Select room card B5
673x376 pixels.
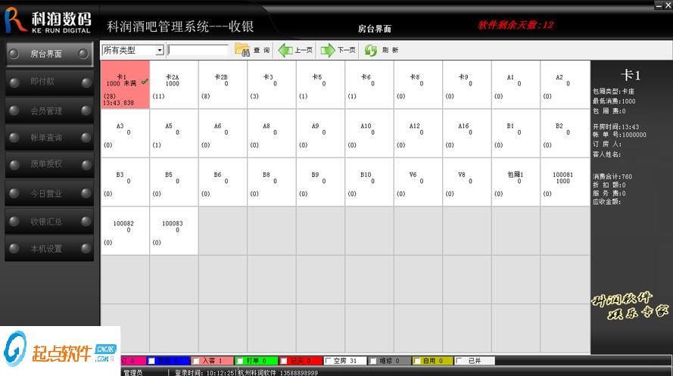click(174, 182)
